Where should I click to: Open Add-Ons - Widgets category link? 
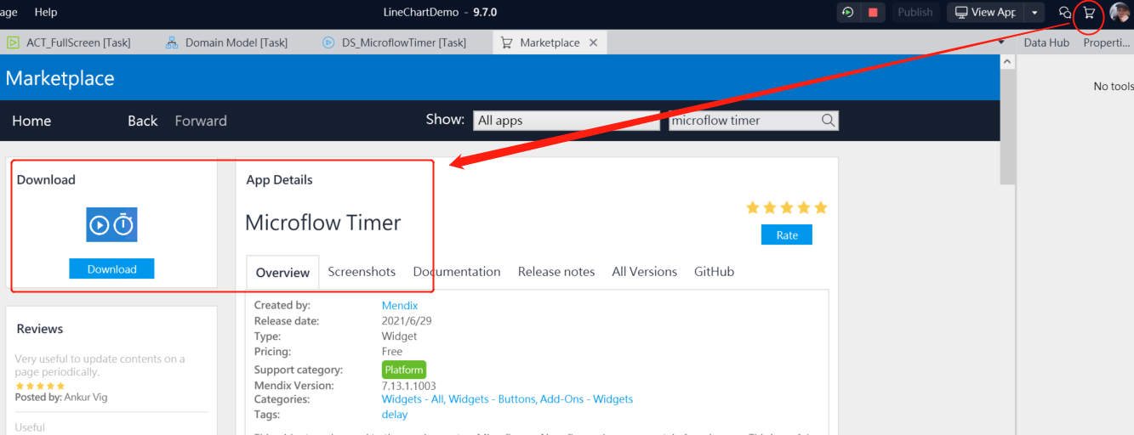(587, 398)
